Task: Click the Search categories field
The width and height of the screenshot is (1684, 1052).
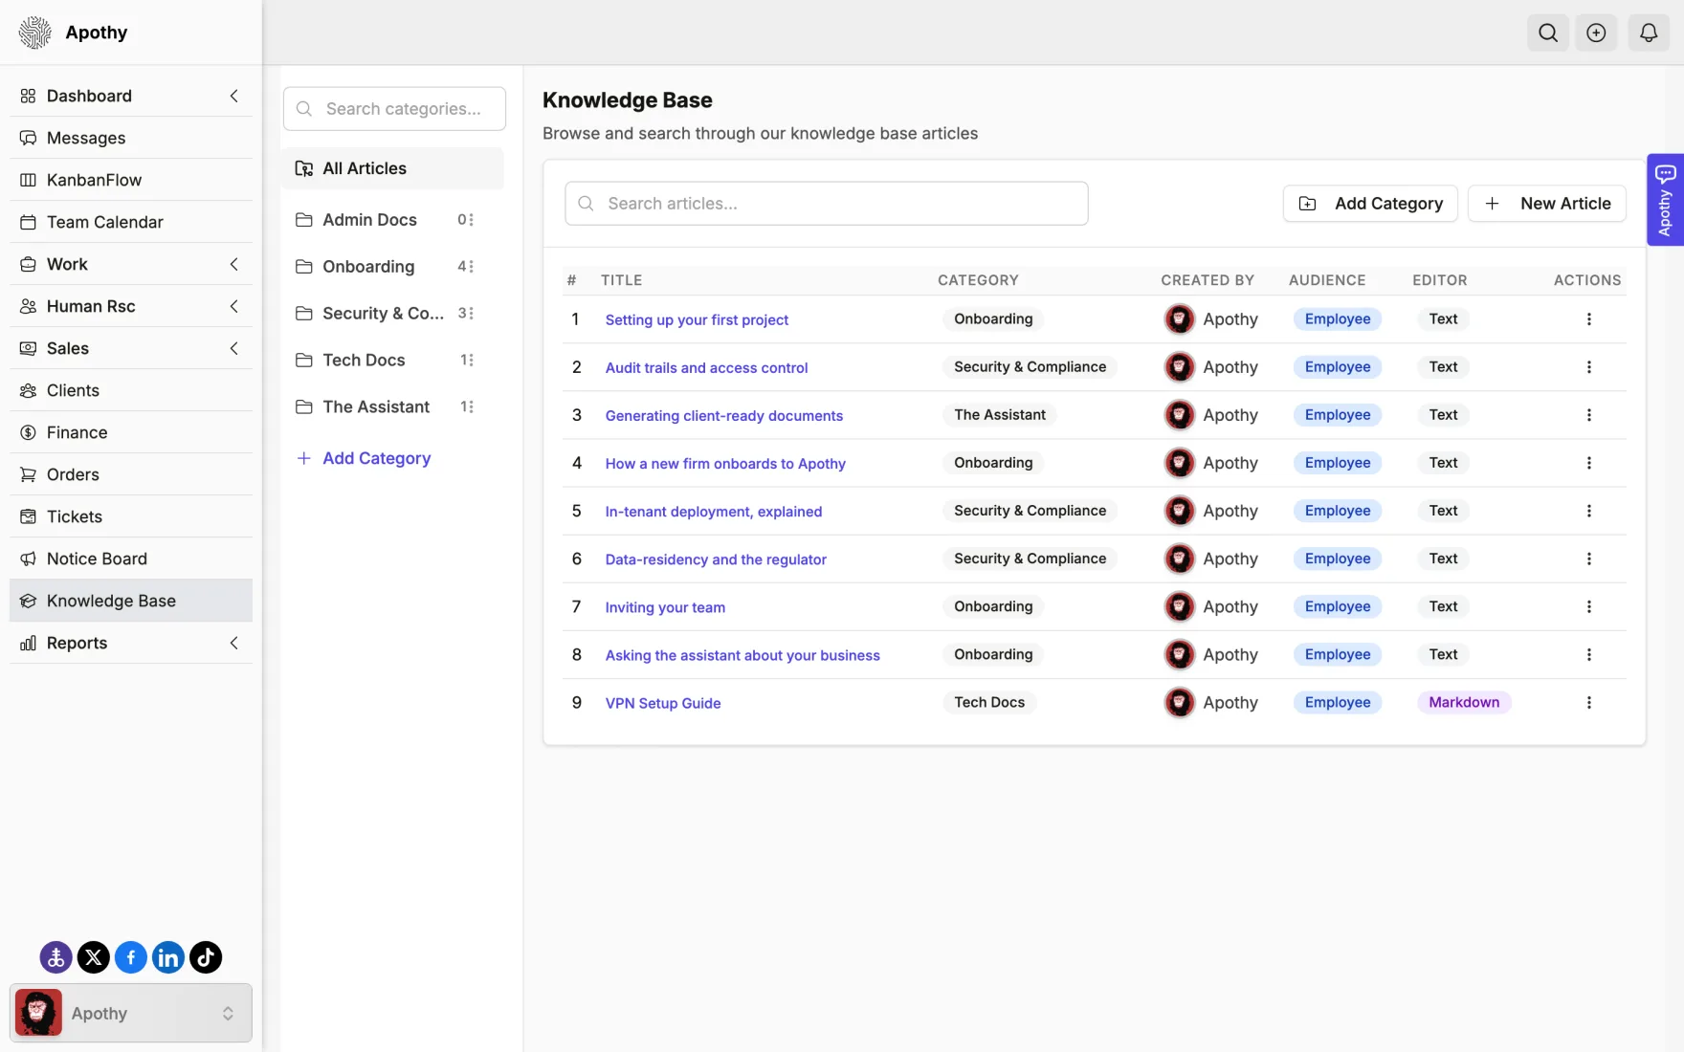Action: (x=394, y=109)
